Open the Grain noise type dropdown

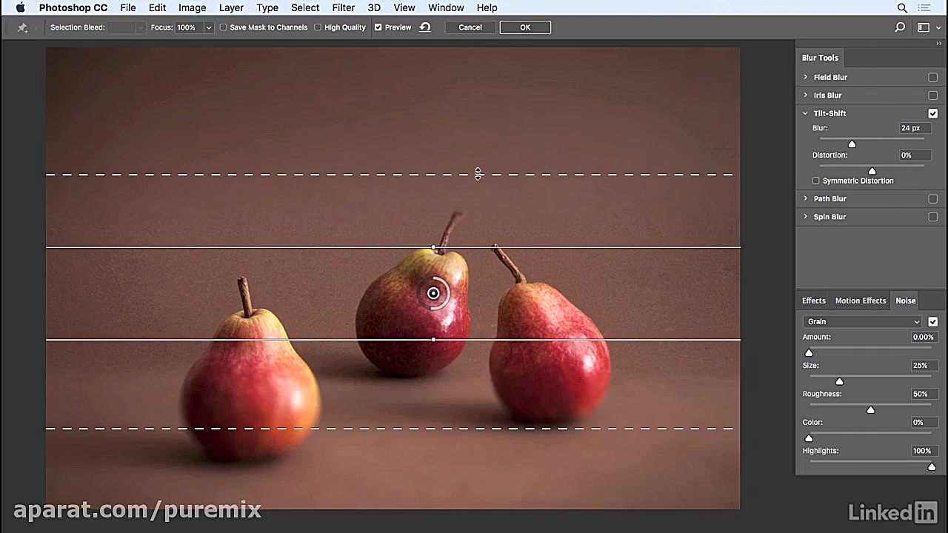coord(862,321)
